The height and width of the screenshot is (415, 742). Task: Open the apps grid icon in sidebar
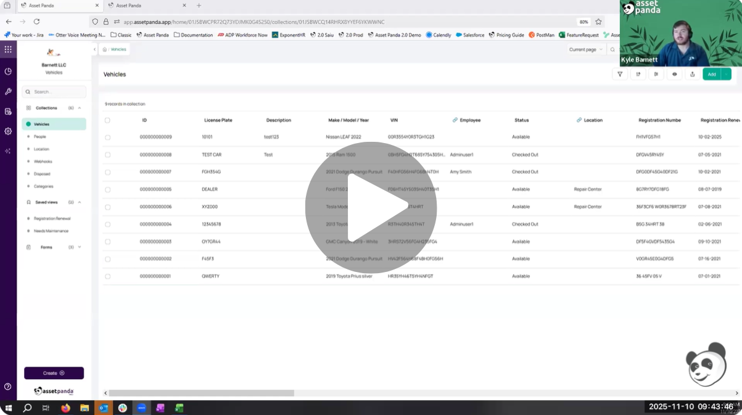coord(8,49)
